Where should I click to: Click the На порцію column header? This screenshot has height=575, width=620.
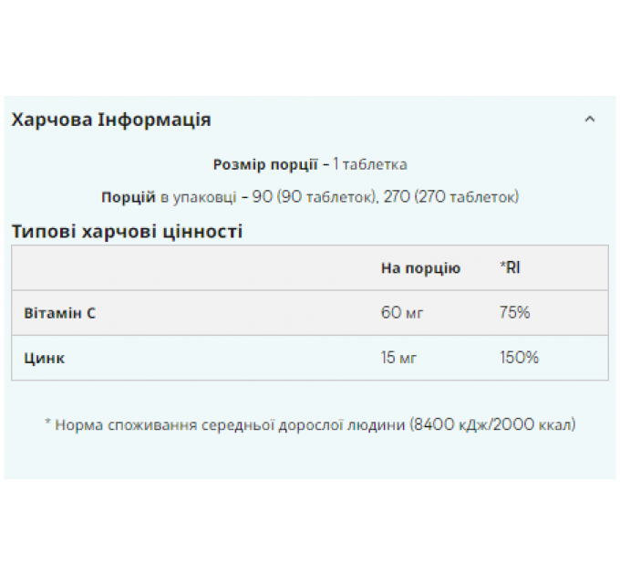click(x=420, y=268)
